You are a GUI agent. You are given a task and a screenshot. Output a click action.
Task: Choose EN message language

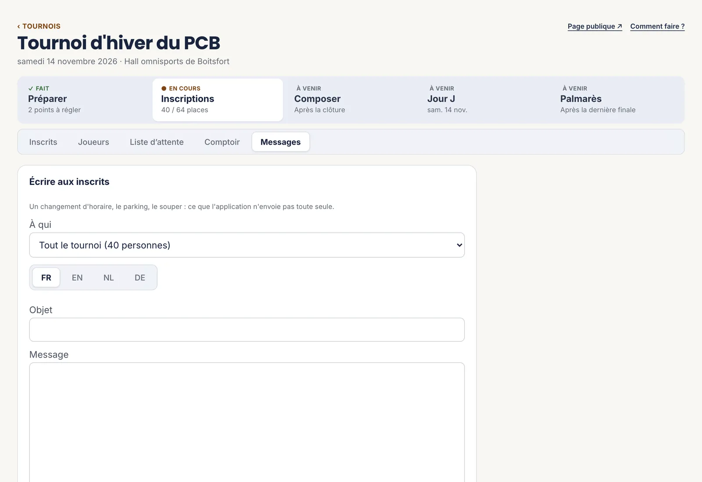click(77, 277)
